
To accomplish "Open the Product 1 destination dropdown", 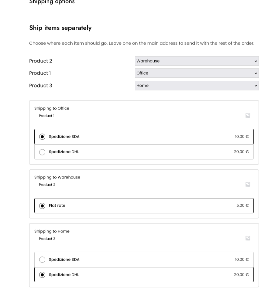I will coord(197,73).
